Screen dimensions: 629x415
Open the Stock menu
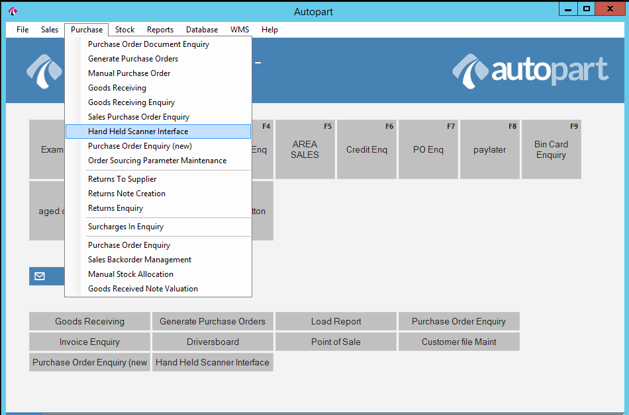point(124,30)
